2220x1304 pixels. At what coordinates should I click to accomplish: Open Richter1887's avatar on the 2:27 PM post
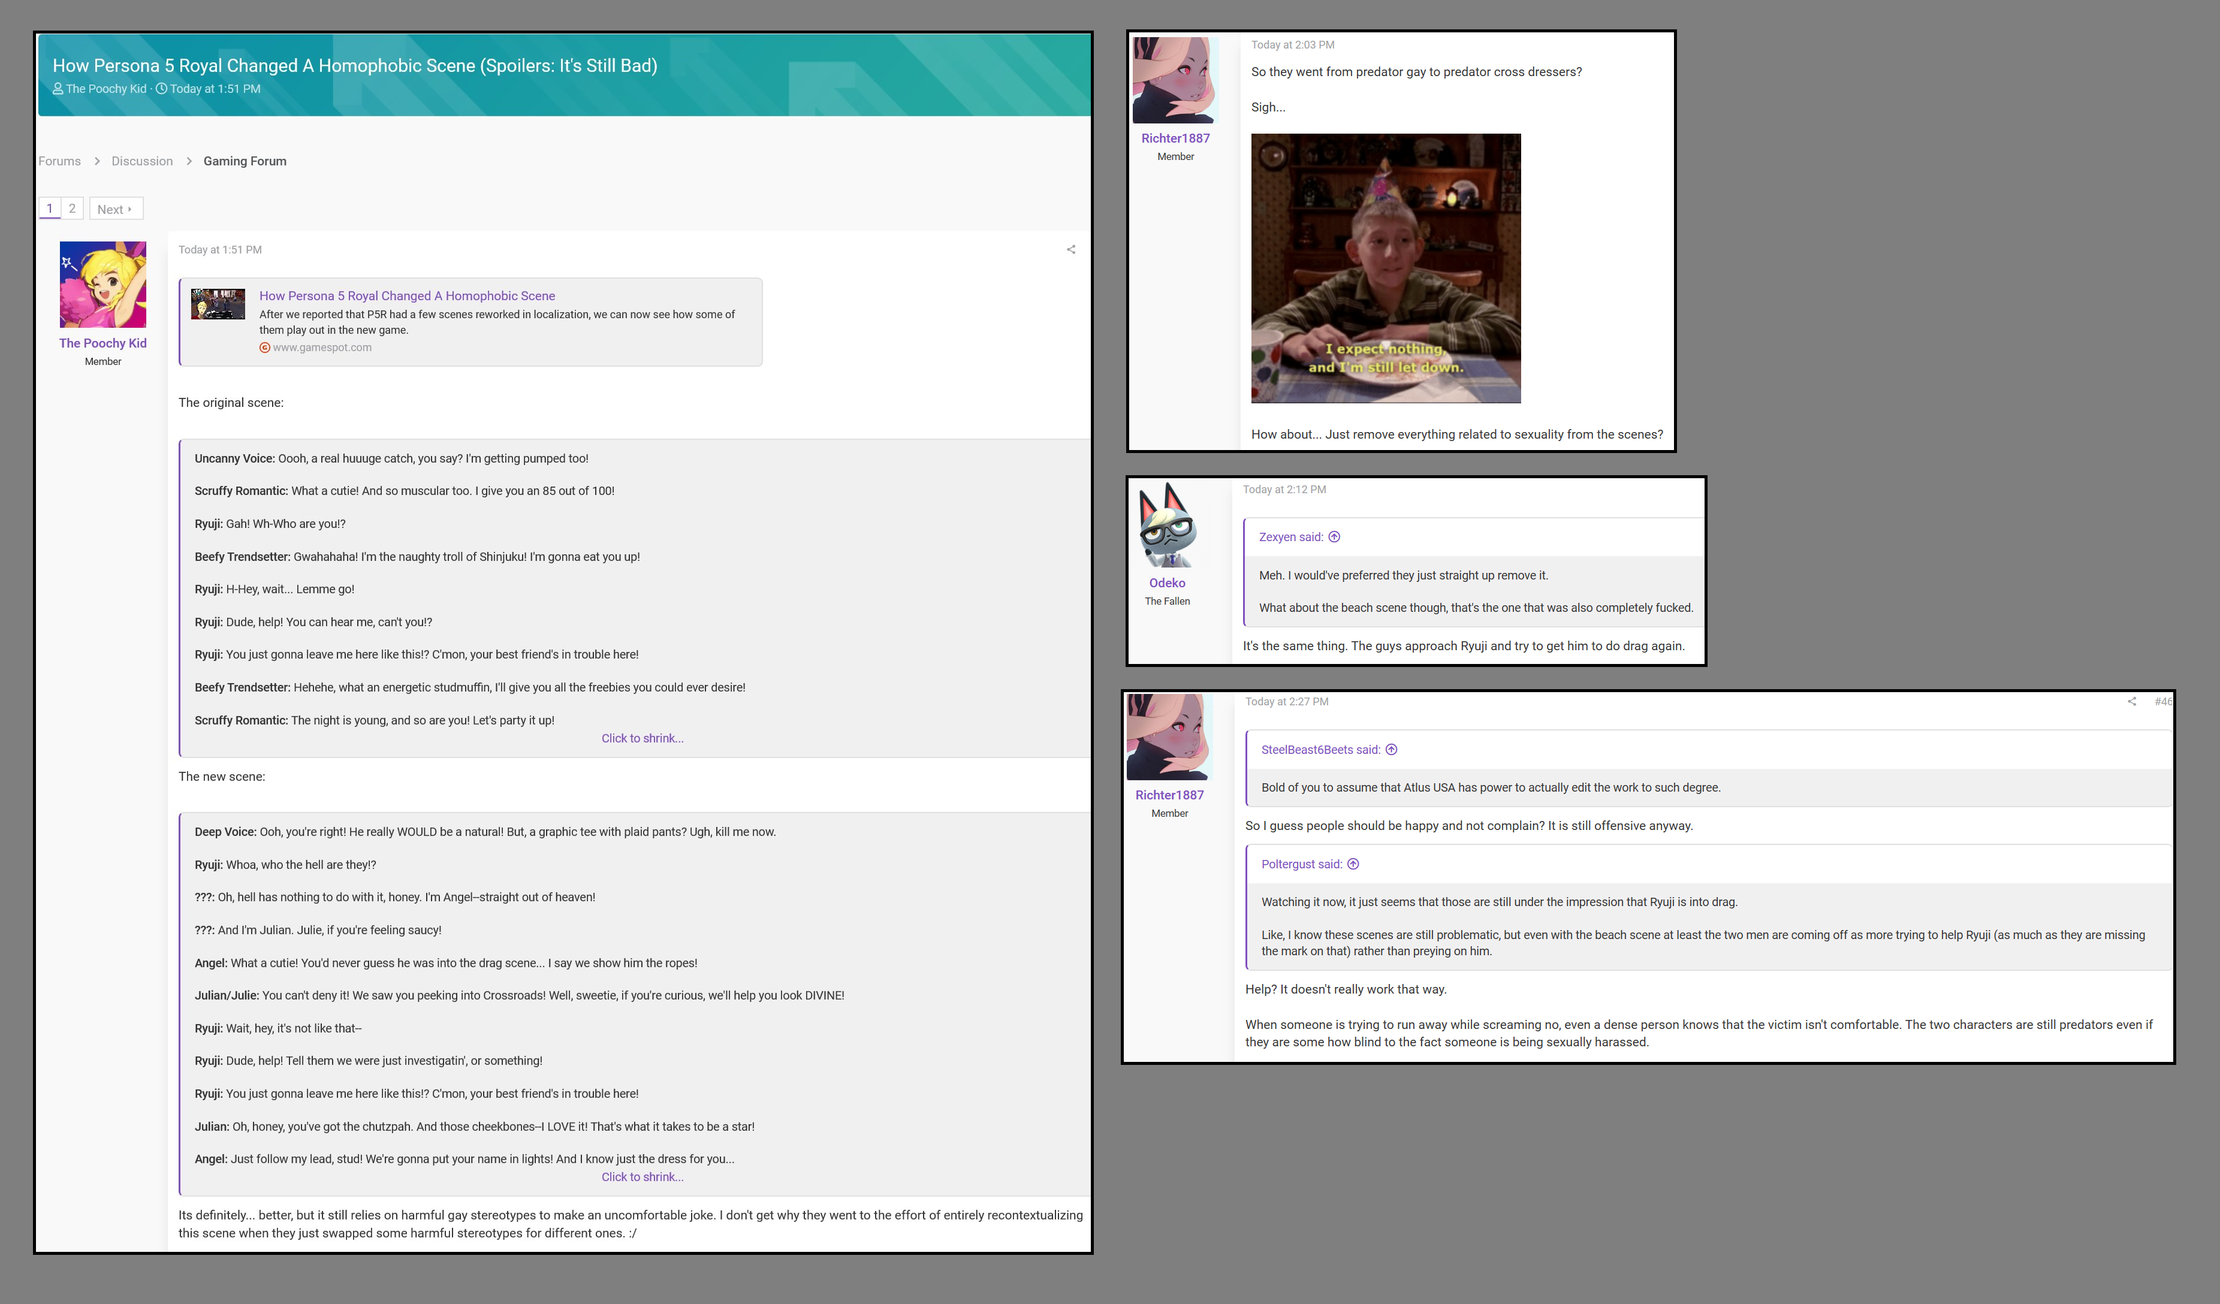tap(1169, 736)
